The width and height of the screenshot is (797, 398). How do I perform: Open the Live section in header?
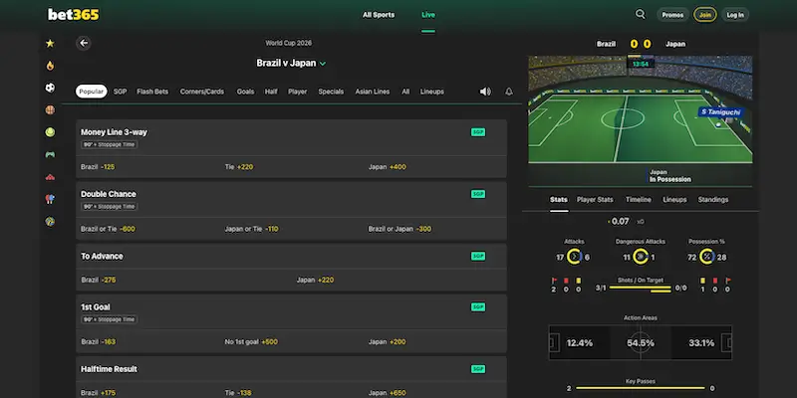428,15
